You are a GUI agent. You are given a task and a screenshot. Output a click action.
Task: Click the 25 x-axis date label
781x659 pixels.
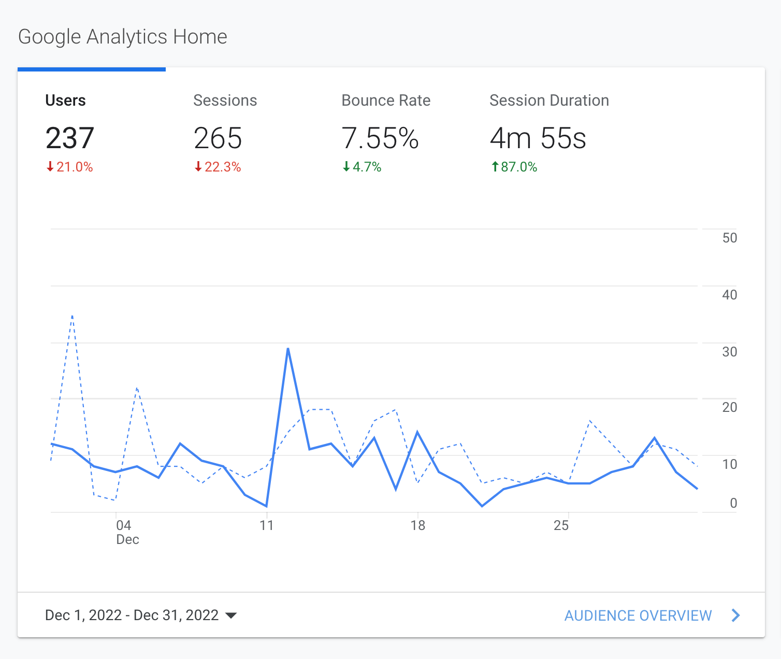pos(561,525)
